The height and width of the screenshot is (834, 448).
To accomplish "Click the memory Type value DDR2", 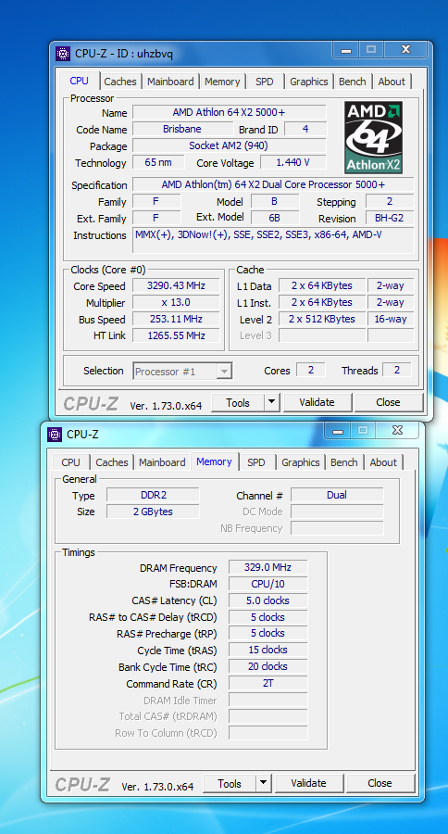I will [x=153, y=495].
